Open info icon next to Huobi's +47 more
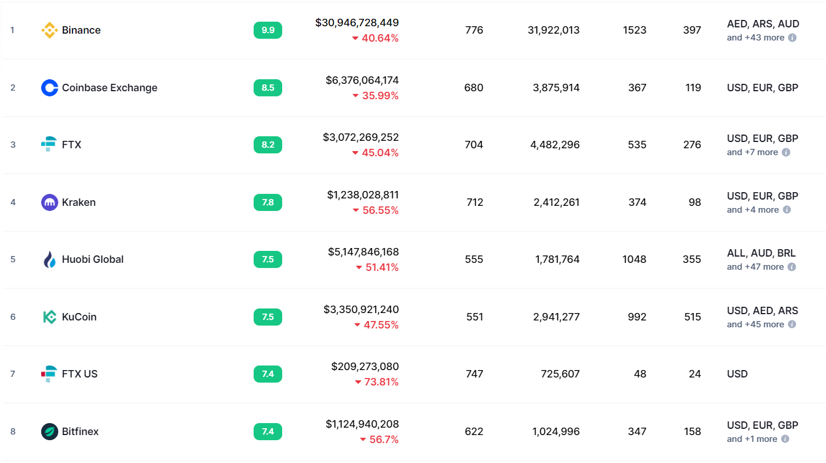The image size is (826, 463). [x=792, y=267]
